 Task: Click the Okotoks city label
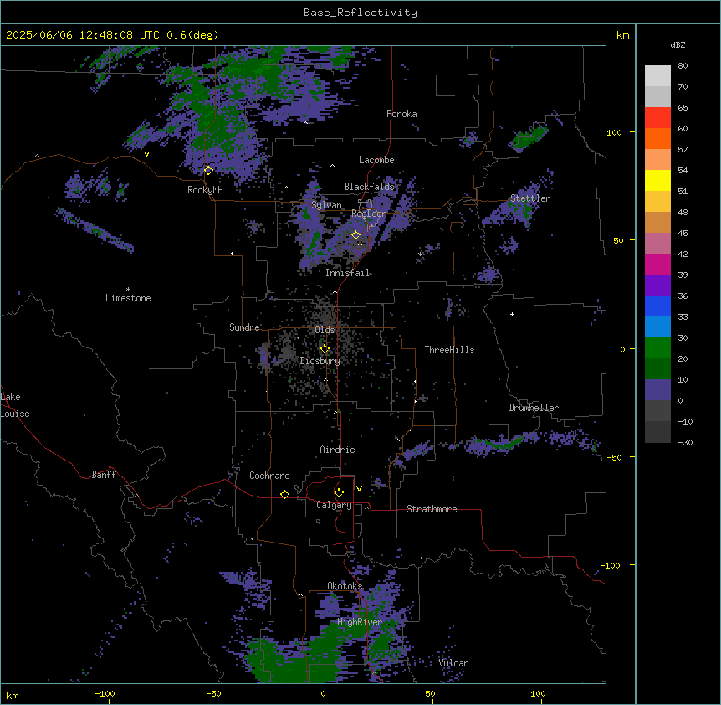tap(345, 586)
